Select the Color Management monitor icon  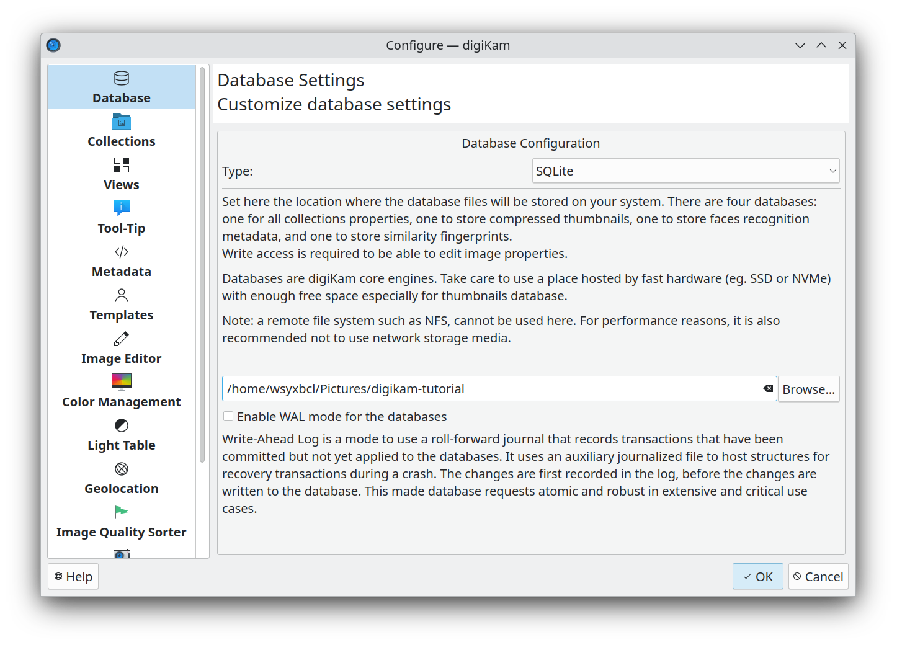click(x=122, y=381)
